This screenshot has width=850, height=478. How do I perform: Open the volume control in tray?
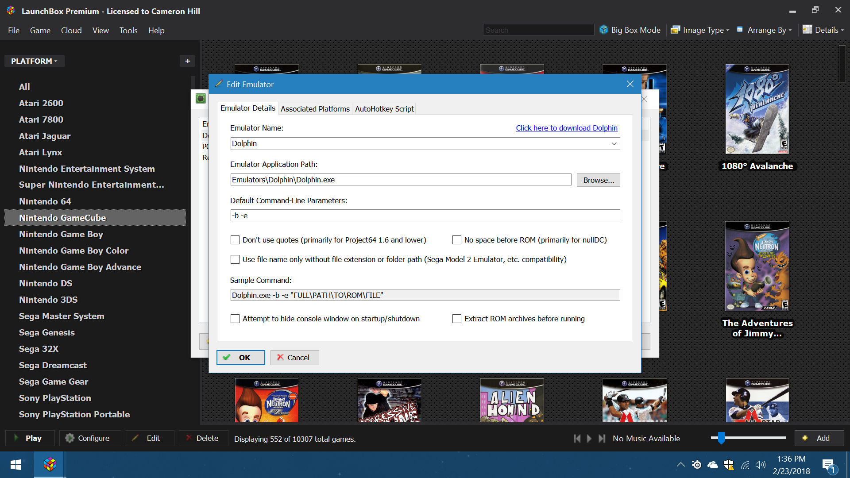coord(761,465)
